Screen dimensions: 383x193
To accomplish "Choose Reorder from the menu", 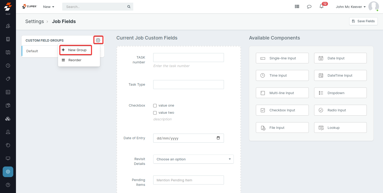I will [75, 60].
